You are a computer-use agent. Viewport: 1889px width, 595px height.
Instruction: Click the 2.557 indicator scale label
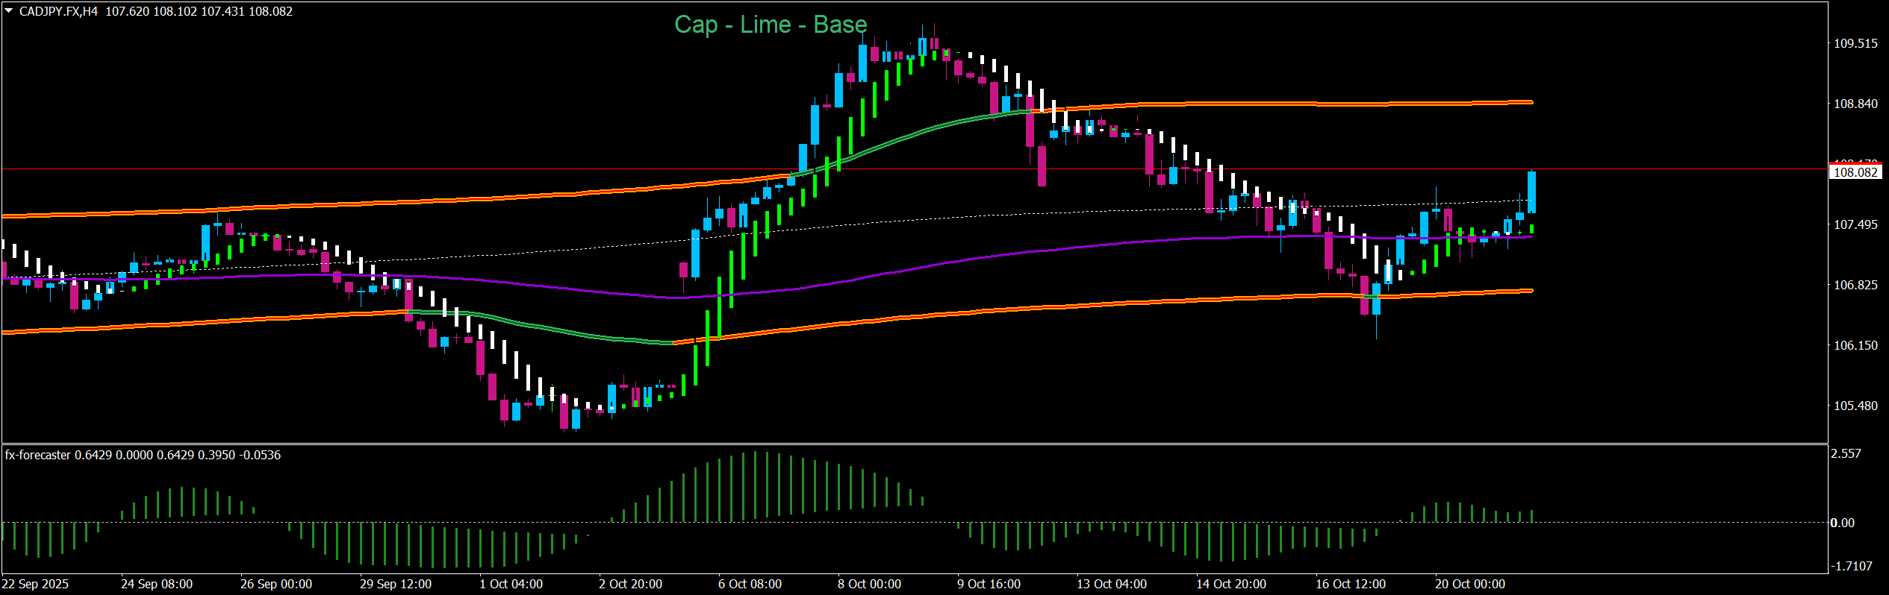tap(1847, 453)
